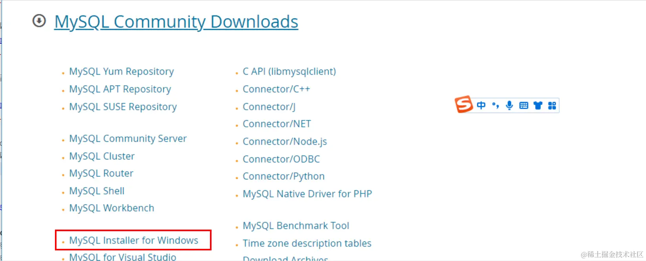Viewport: 646px width, 261px height.
Task: Go to MySQL Community Server
Action: click(x=128, y=139)
